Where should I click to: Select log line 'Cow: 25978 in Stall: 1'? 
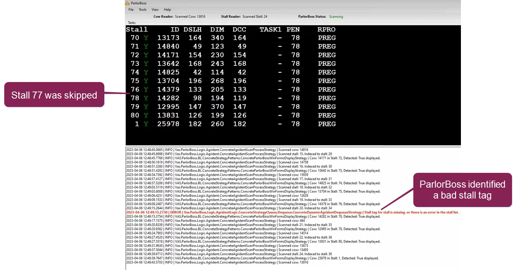252,258
